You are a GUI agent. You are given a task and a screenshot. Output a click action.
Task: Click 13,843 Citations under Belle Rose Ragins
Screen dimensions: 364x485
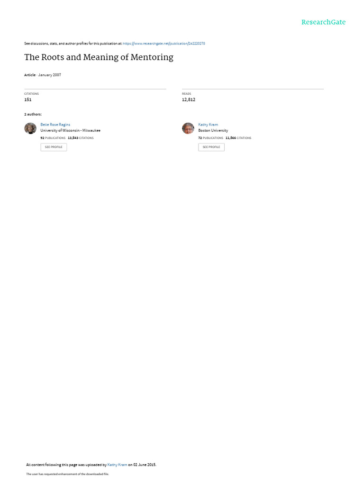click(x=81, y=138)
